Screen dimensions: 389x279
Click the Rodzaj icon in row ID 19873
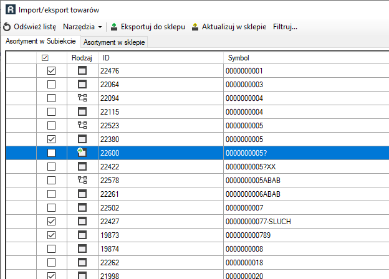82,235
